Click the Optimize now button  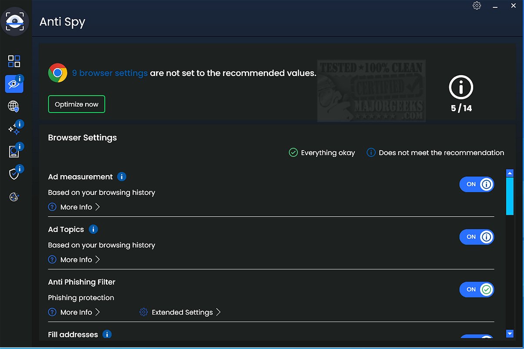[77, 104]
